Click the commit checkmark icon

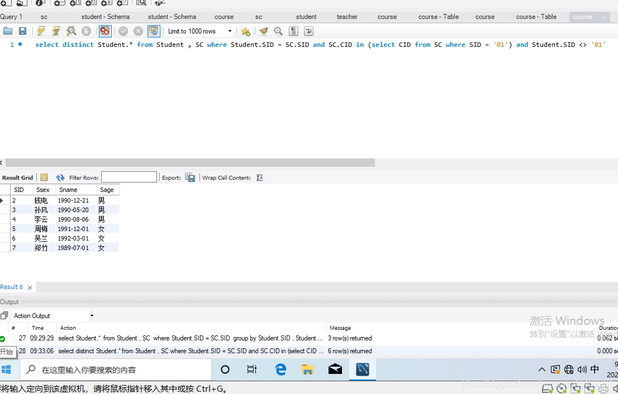click(123, 31)
